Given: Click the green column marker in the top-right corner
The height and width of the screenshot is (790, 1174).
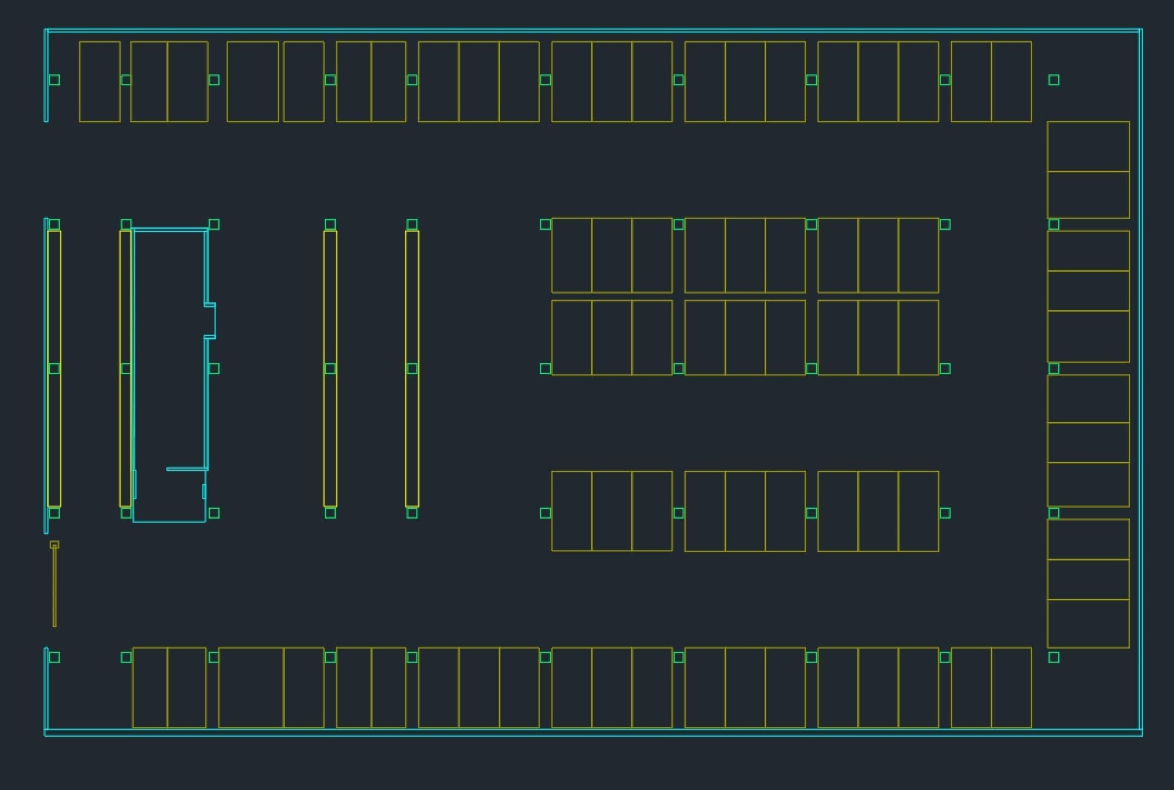Looking at the screenshot, I should 1054,80.
